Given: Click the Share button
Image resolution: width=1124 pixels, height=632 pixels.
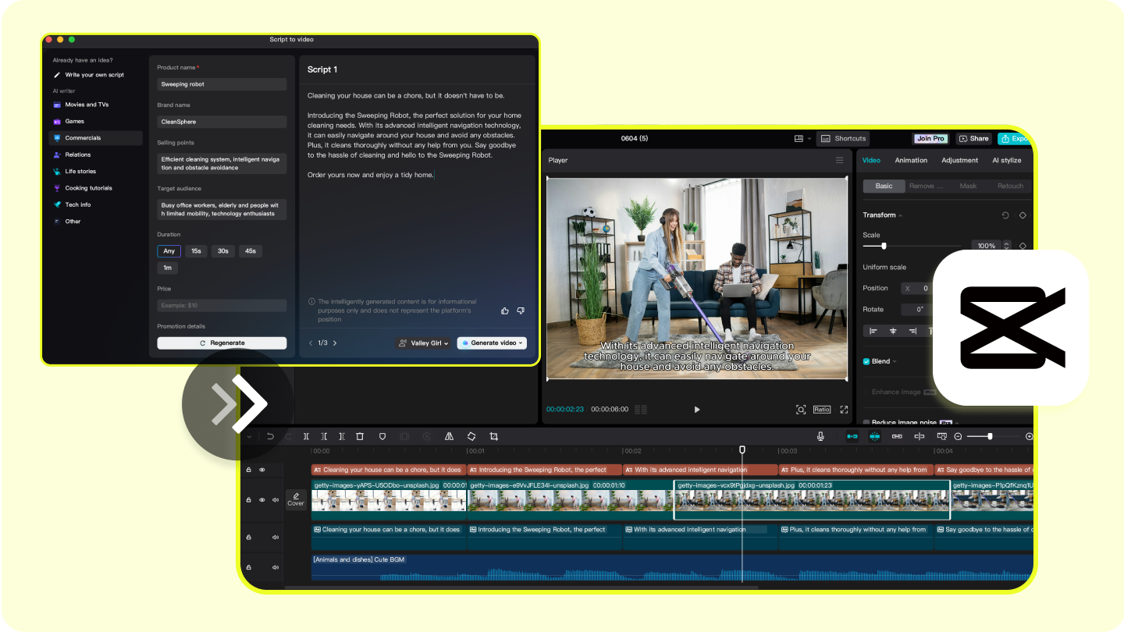Looking at the screenshot, I should [973, 139].
